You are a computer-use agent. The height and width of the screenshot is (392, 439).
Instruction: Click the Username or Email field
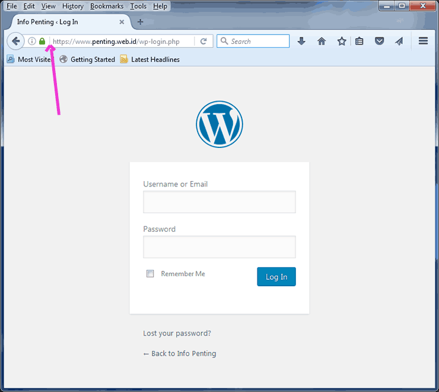(220, 202)
